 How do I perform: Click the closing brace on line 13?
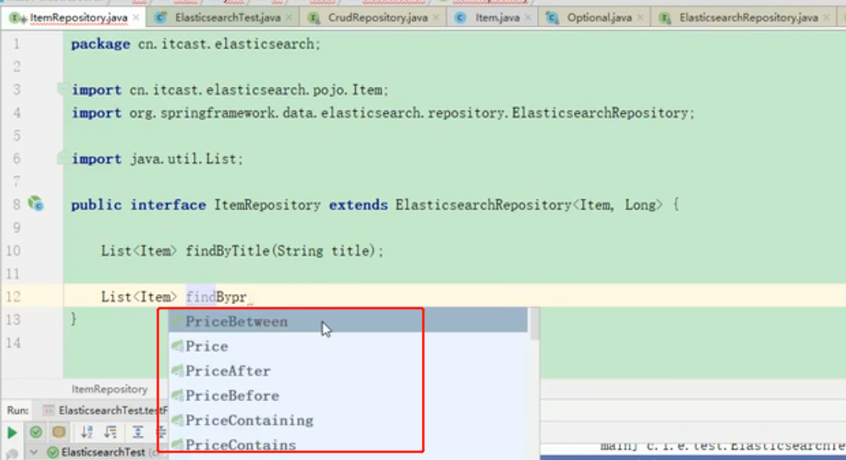coord(74,318)
